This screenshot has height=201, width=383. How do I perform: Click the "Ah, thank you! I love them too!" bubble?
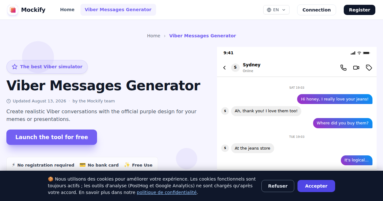coord(266,111)
